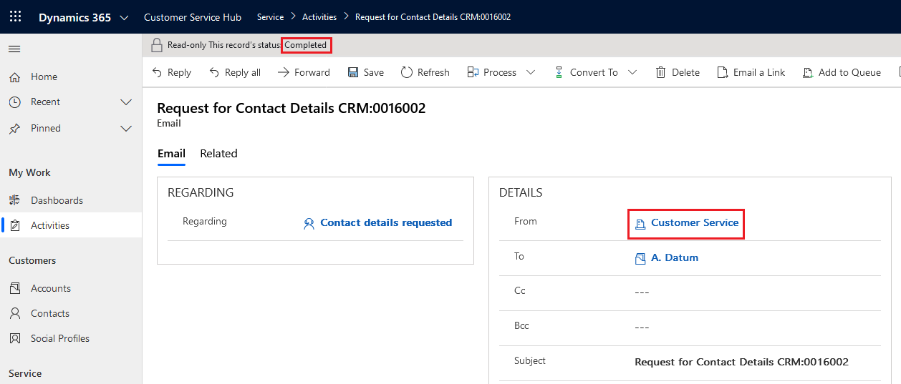Click the Process flow icon
901x384 pixels.
(473, 72)
